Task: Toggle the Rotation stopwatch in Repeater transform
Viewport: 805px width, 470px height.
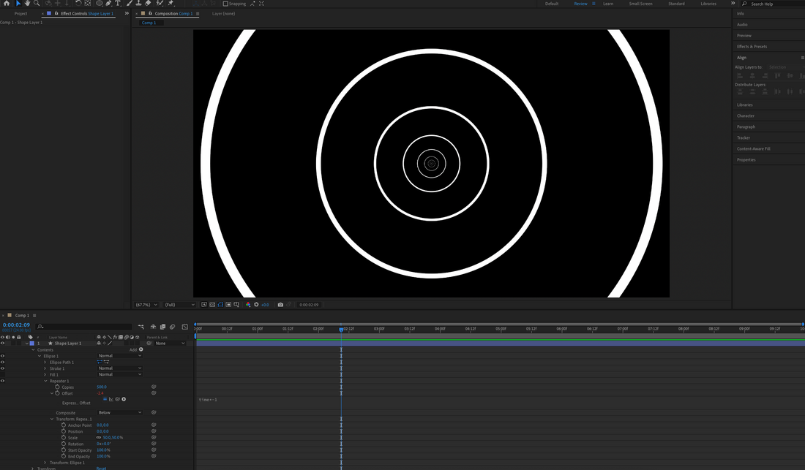Action: click(x=64, y=444)
